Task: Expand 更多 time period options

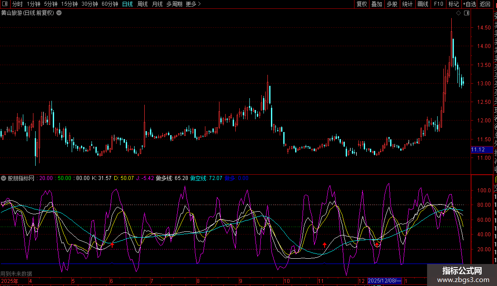Action: pyautogui.click(x=193, y=4)
